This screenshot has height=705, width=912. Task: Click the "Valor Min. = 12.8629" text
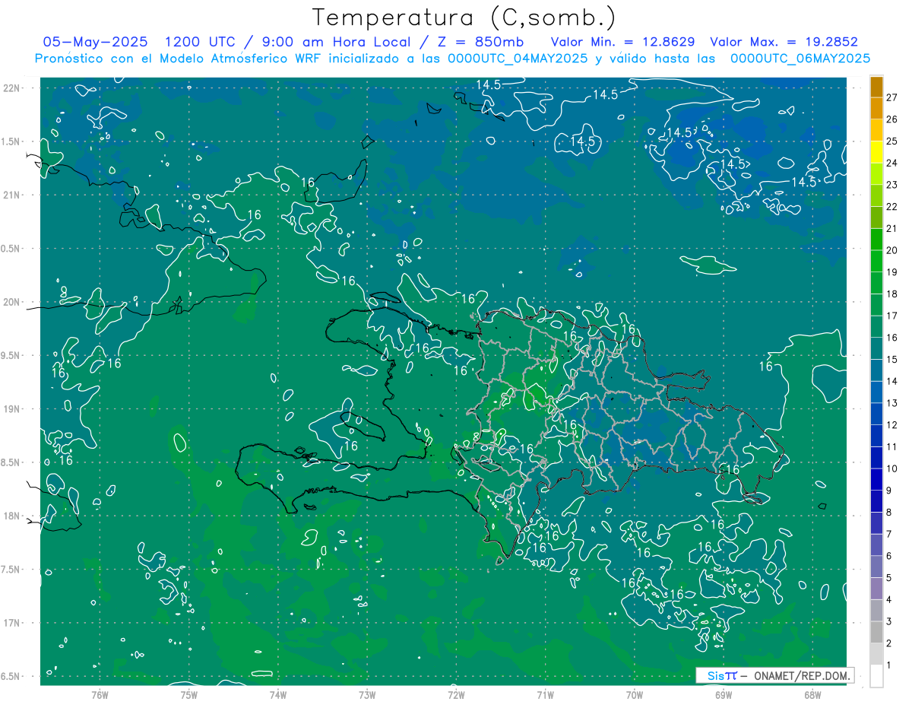(623, 42)
